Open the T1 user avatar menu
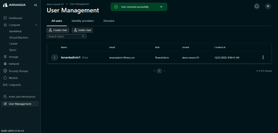Image resolution: width=278 pixels, height=133 pixels. click(268, 7)
